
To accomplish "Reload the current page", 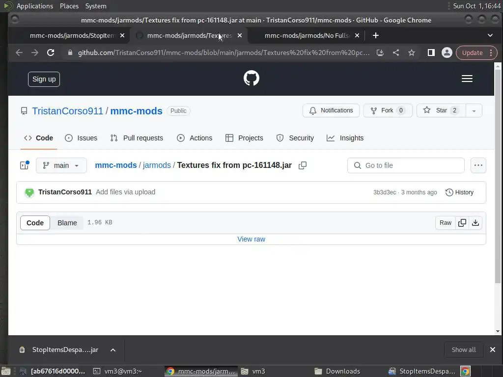I will click(x=51, y=53).
